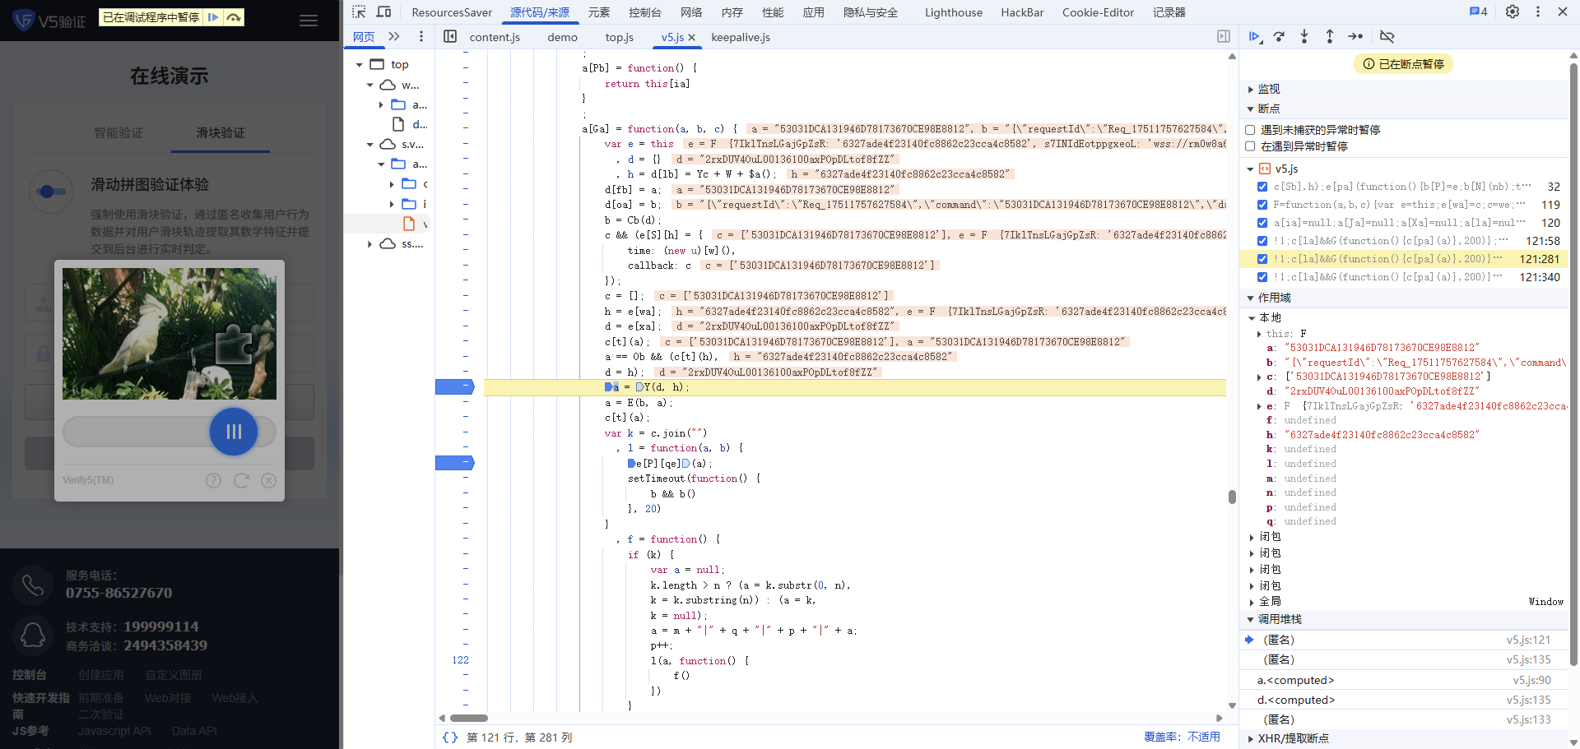
Task: Open DevTools settings gear
Action: (x=1513, y=12)
